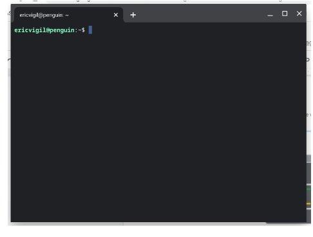Select the ericvigil@penguin terminal tab
313x237 pixels.
pyautogui.click(x=68, y=15)
